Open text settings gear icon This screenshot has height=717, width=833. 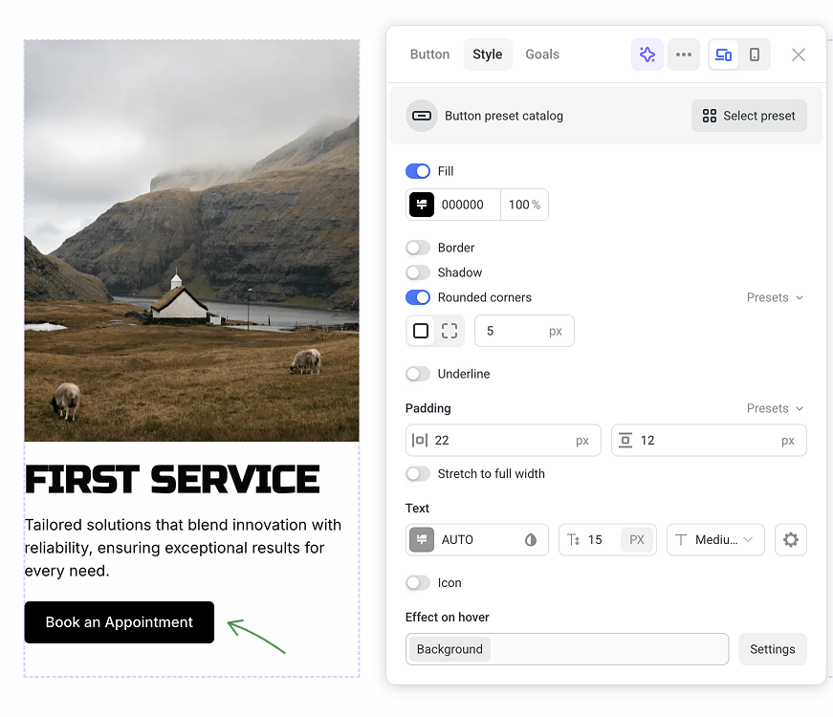point(790,539)
